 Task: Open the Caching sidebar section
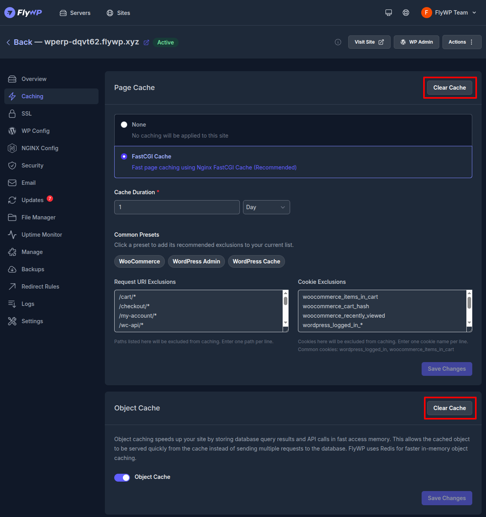click(x=51, y=96)
